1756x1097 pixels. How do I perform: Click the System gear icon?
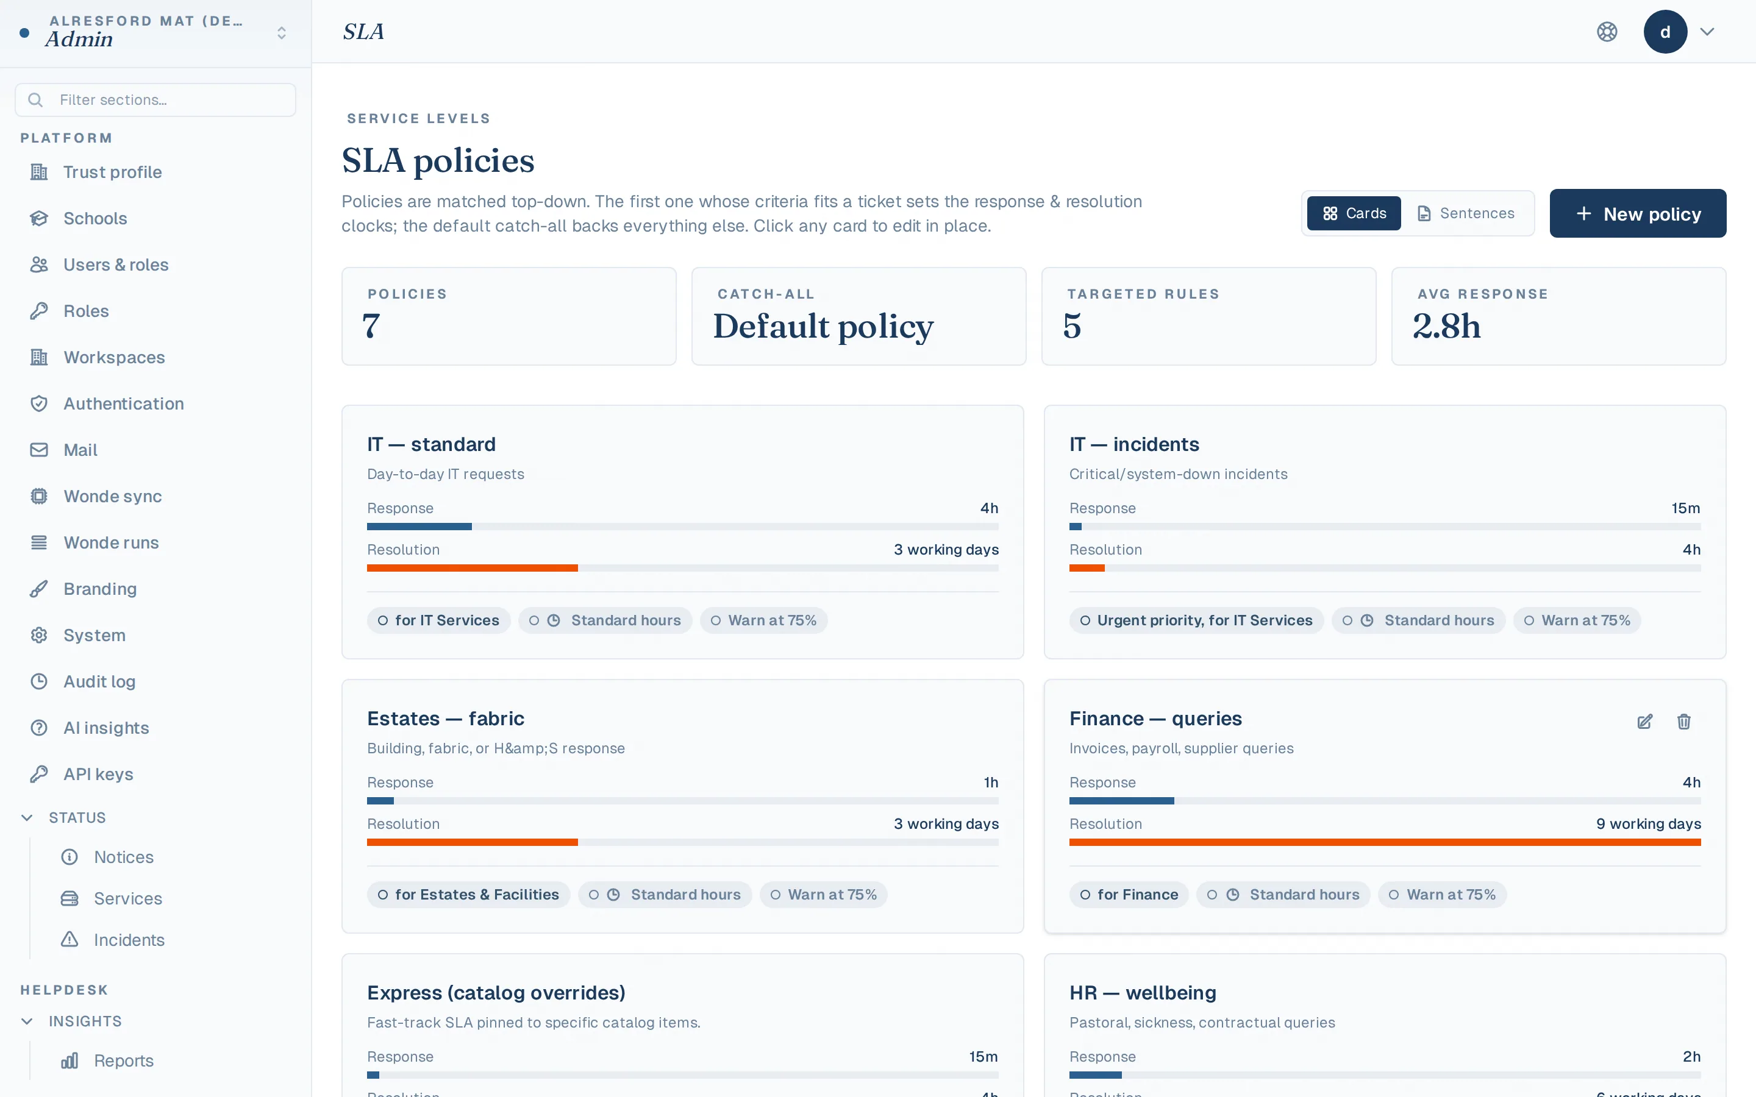[x=39, y=635]
